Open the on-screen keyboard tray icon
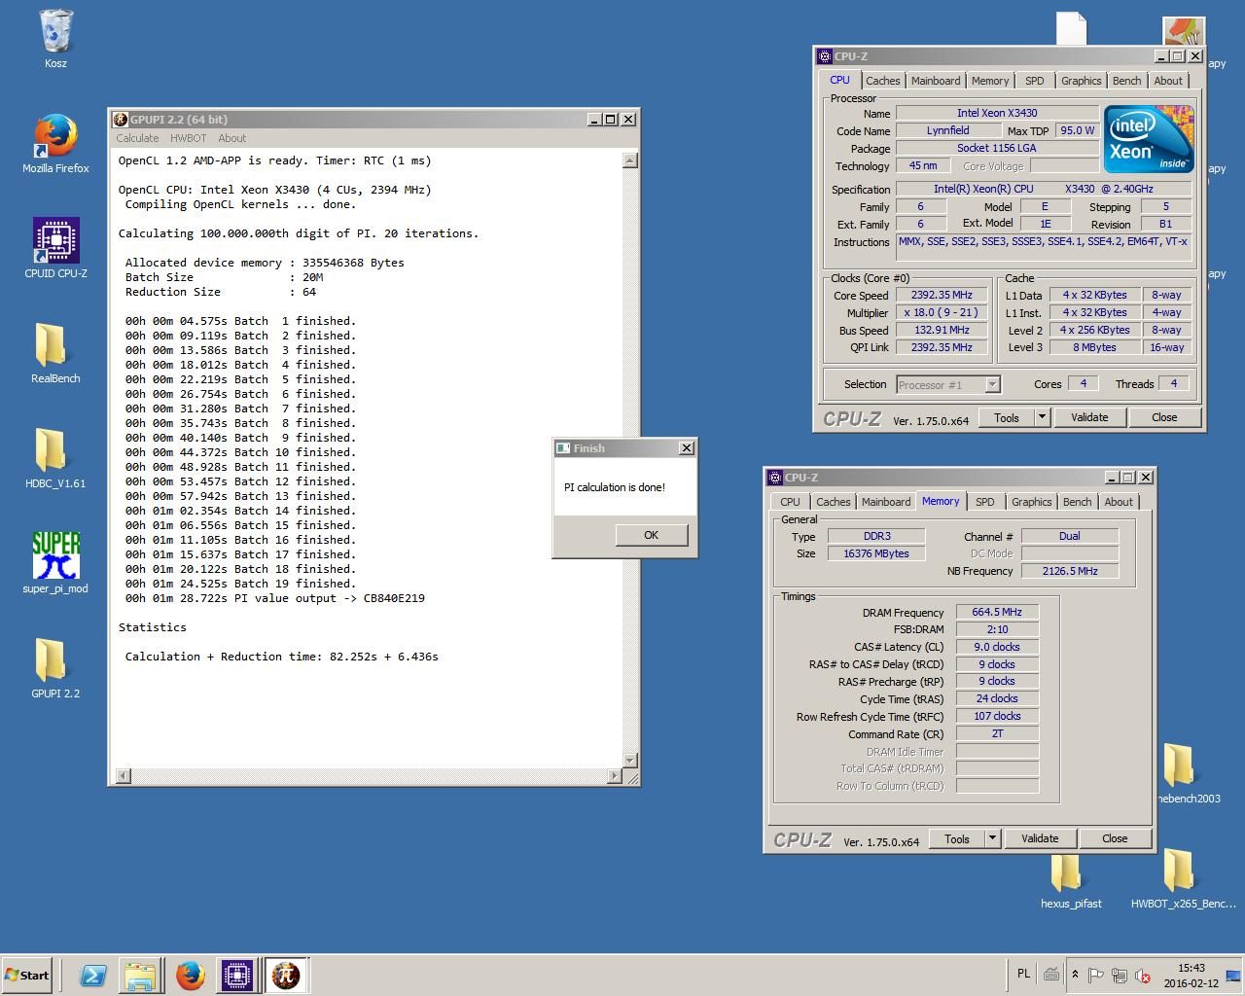The image size is (1245, 996). coord(1051,975)
